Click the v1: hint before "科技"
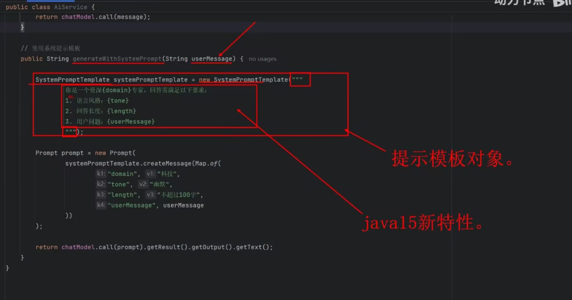572x300 pixels. [x=151, y=174]
